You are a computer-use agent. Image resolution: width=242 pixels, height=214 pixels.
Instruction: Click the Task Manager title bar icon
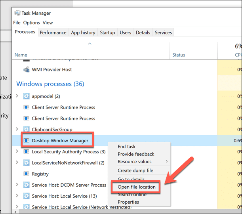17,13
